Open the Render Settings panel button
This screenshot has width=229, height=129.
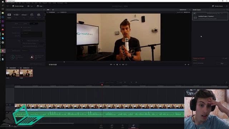(x=18, y=6)
